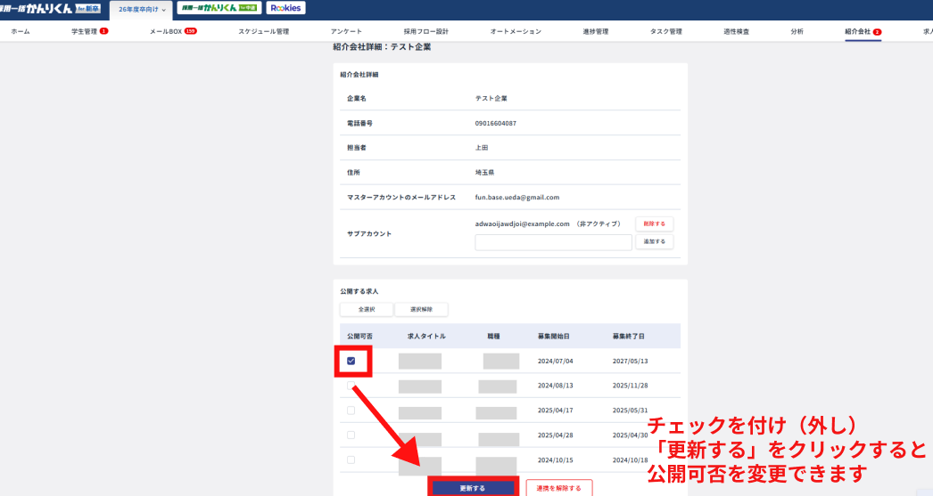
Task: Open the オートメーション tab
Action: point(516,31)
